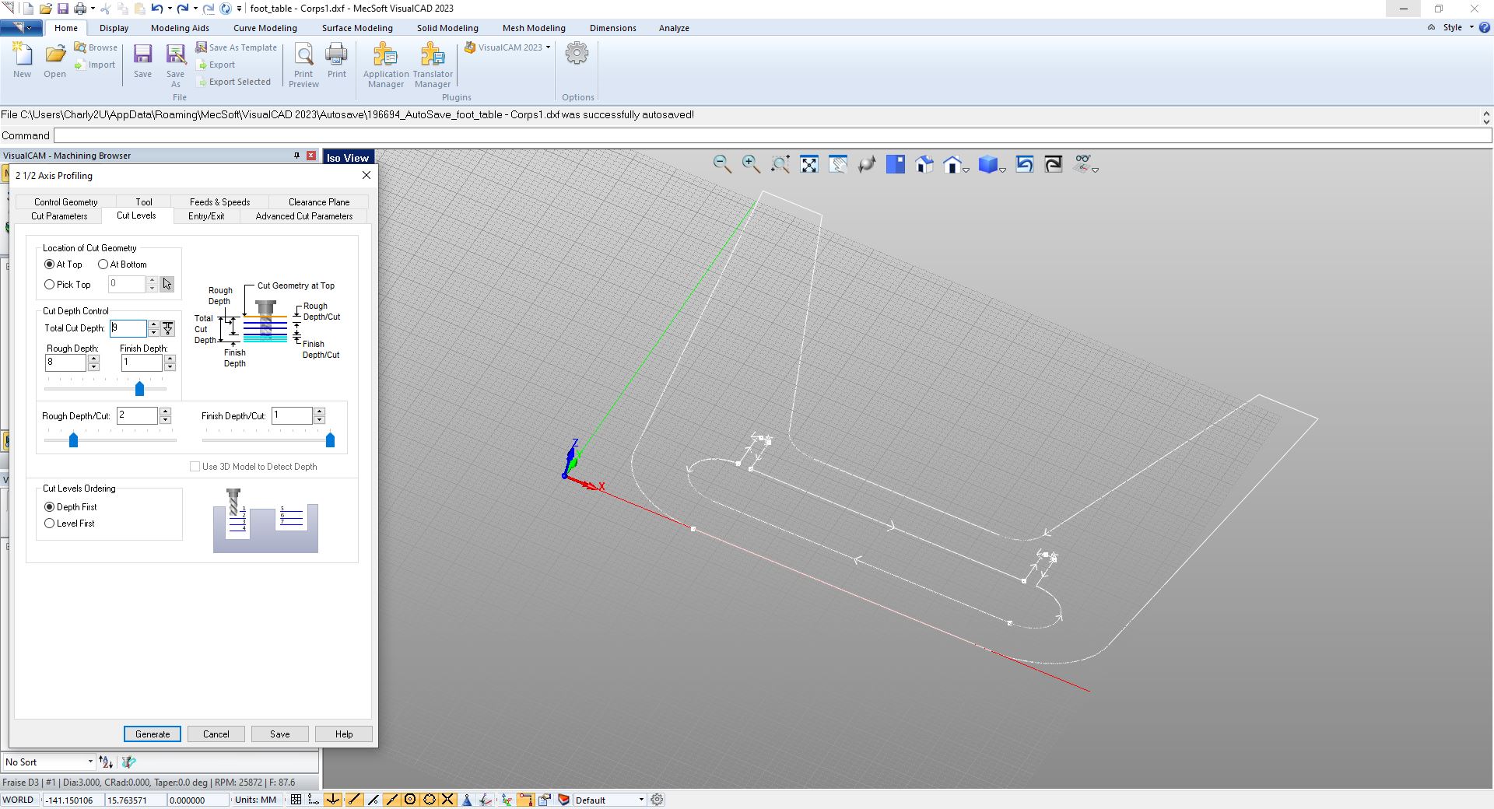The width and height of the screenshot is (1494, 809).
Task: Activate the Zoom Window box tool
Action: [780, 164]
